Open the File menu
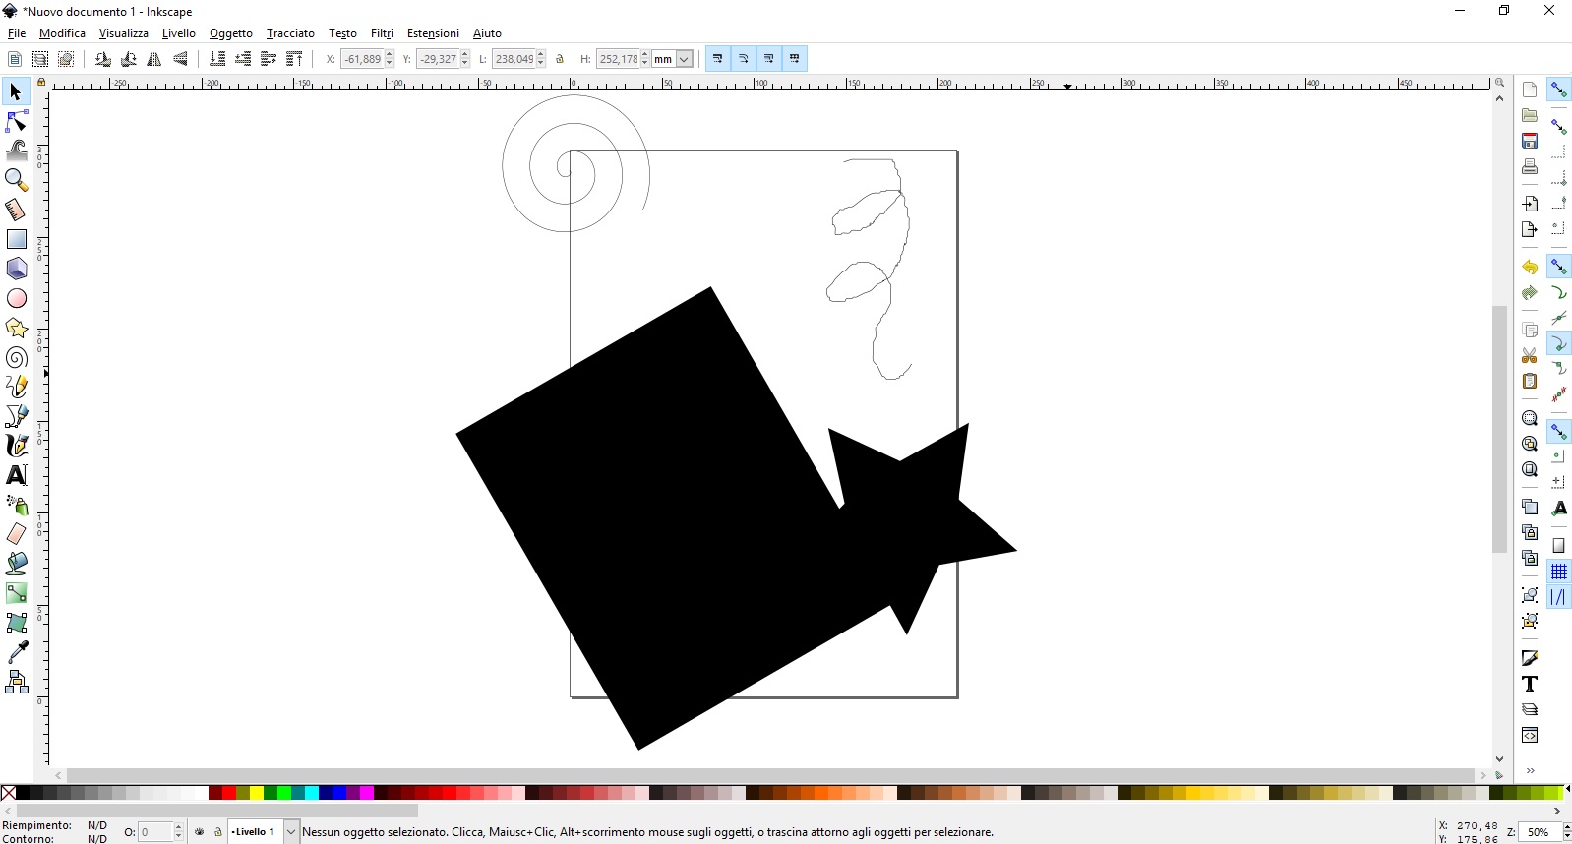 tap(17, 33)
